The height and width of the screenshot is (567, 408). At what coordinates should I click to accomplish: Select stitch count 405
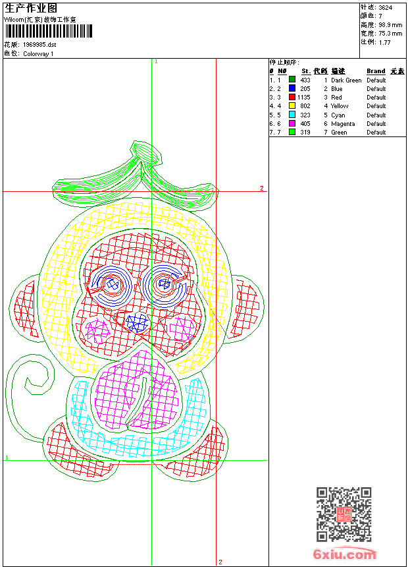point(305,124)
